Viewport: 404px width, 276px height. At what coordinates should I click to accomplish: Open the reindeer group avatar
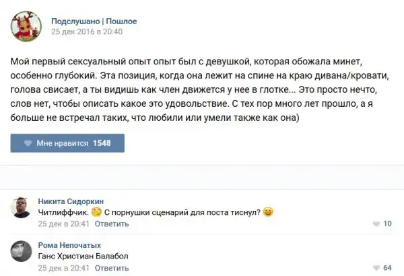26,26
